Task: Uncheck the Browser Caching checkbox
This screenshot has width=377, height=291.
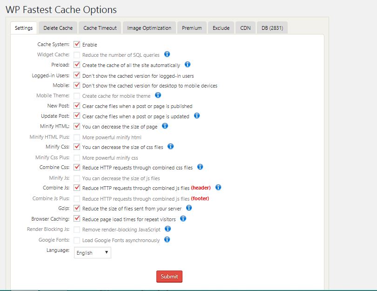Action: [x=77, y=218]
